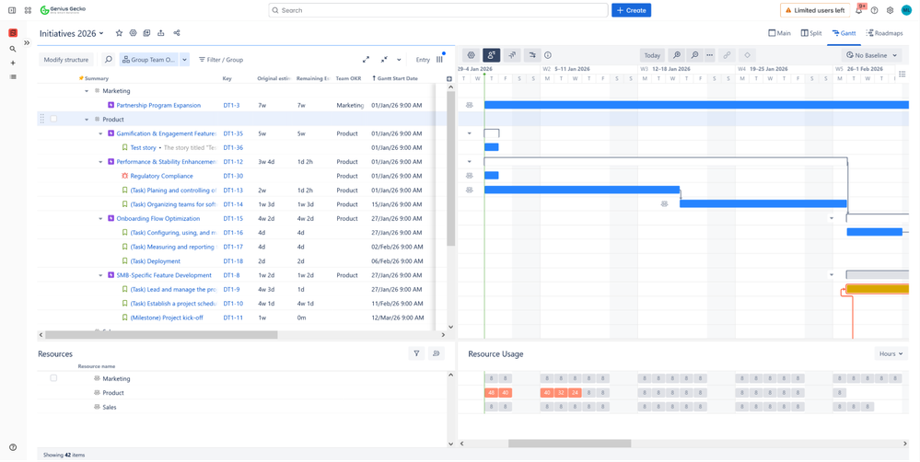
Task: Click the critical path icon in Gantt toolbar
Action: (512, 55)
